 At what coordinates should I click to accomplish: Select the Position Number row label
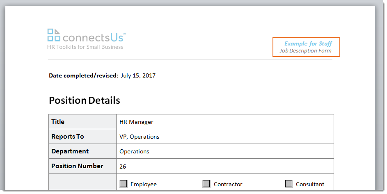[77, 166]
